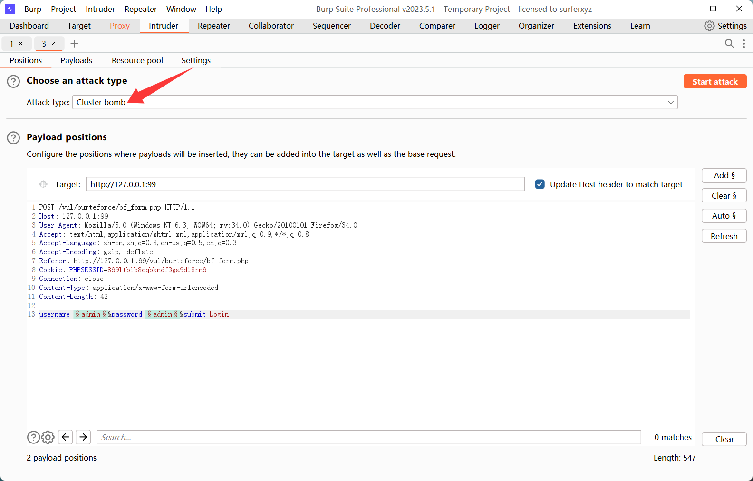753x481 pixels.
Task: Click the search magnifier icon
Action: click(729, 44)
